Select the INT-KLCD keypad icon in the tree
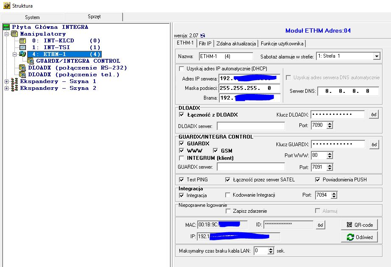The height and width of the screenshot is (267, 391). 23,41
